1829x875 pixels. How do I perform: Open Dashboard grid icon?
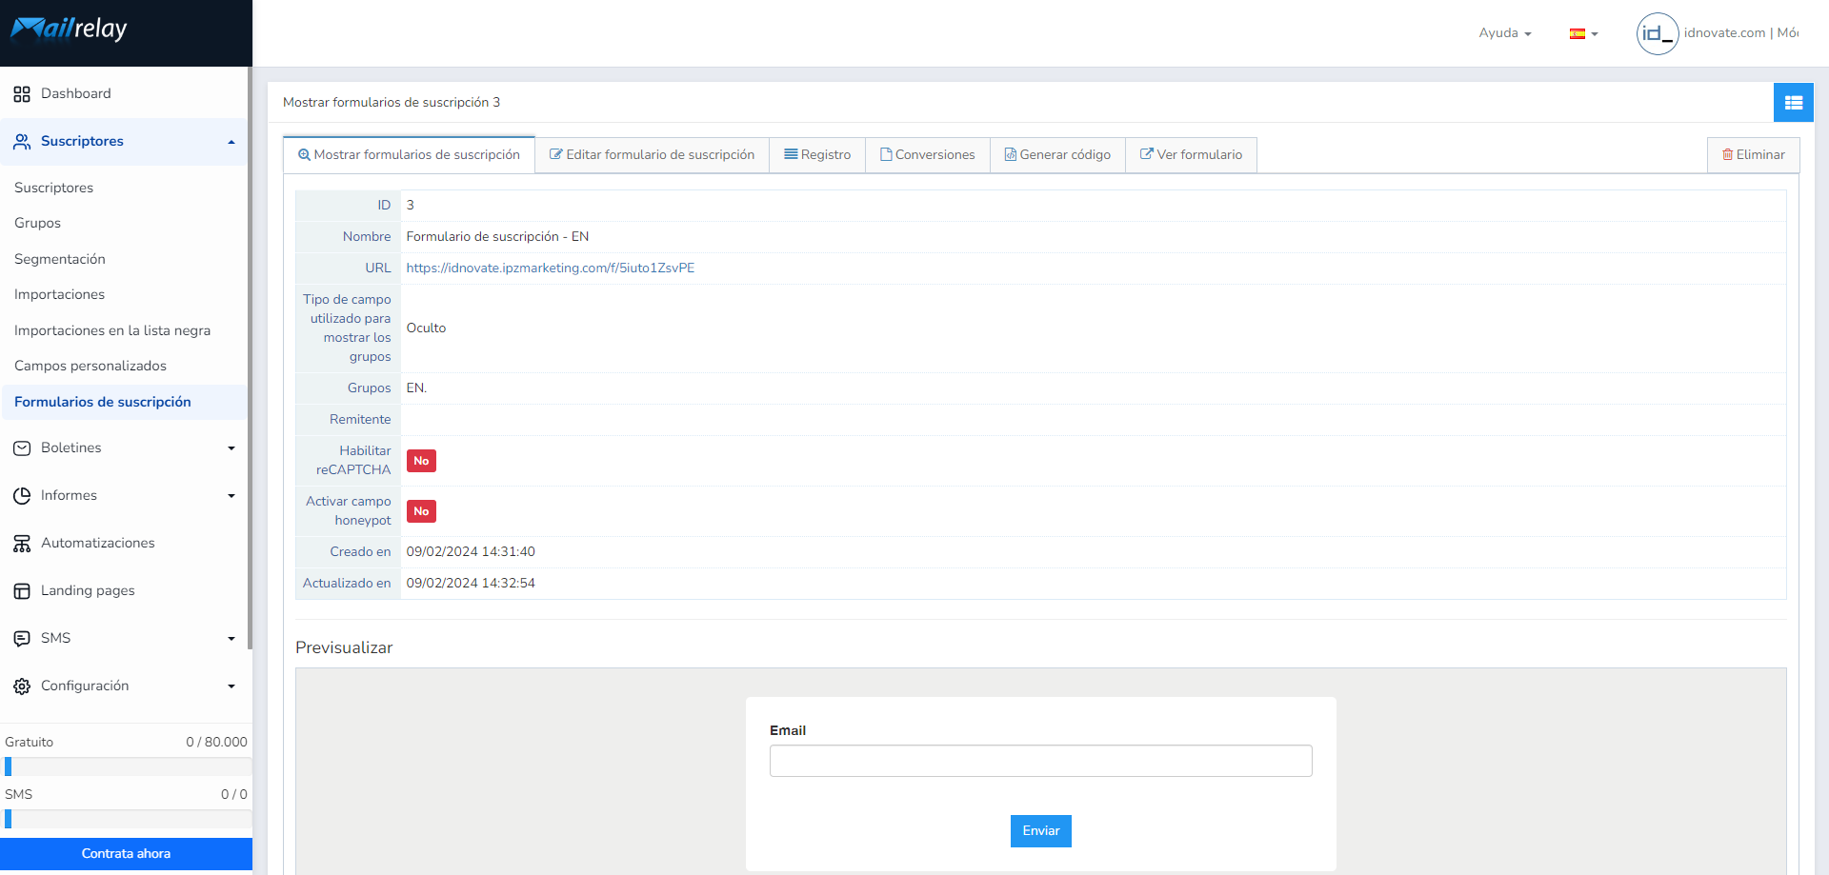coord(22,94)
